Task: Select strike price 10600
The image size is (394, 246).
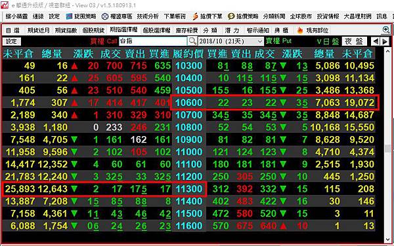Action: click(189, 102)
